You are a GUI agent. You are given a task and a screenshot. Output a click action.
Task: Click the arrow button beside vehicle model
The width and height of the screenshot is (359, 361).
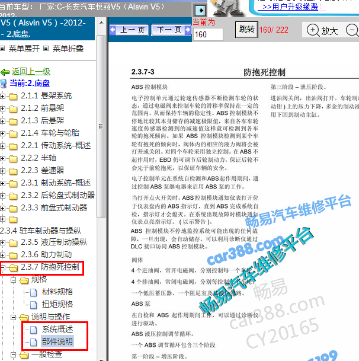[200, 10]
